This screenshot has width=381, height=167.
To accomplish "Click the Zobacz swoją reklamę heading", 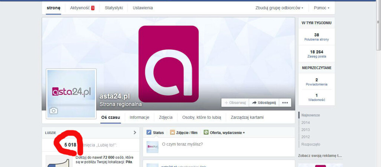I will coord(320,156).
